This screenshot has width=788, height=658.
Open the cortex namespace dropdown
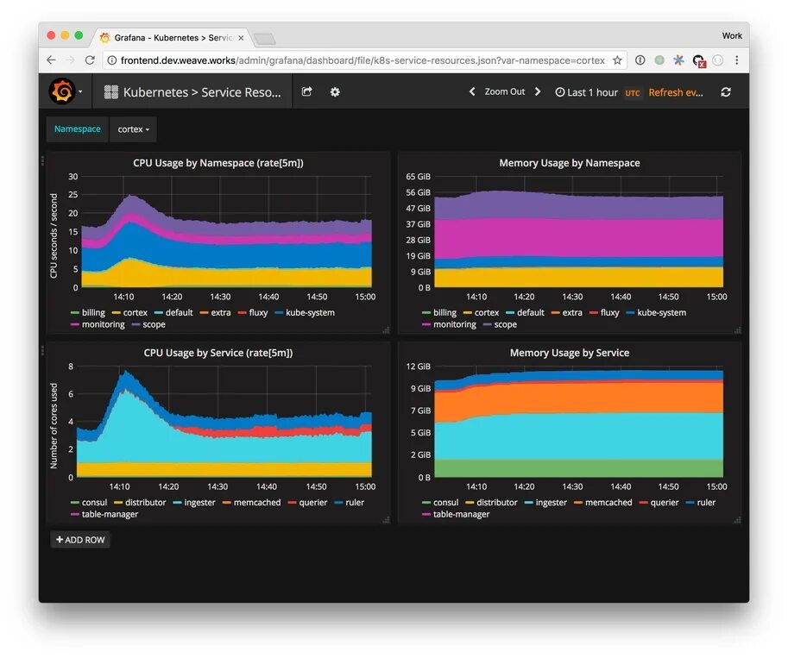click(133, 129)
